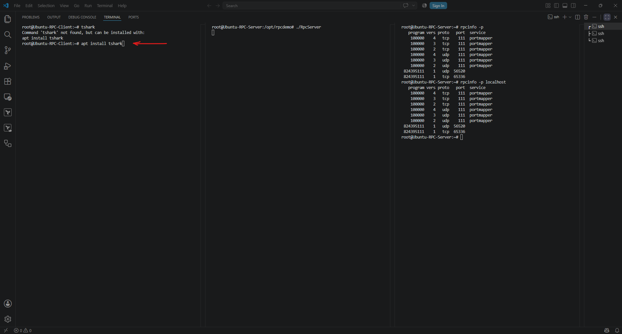The width and height of the screenshot is (622, 334).
Task: Toggle the Primary Side Bar visibility
Action: (556, 6)
